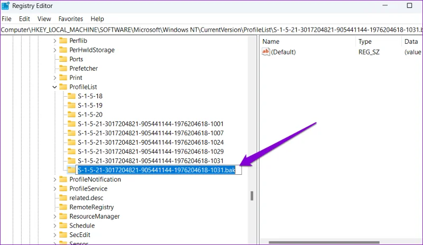Image resolution: width=423 pixels, height=245 pixels.
Task: Select the key name ending in 1031
Action: tap(151, 161)
